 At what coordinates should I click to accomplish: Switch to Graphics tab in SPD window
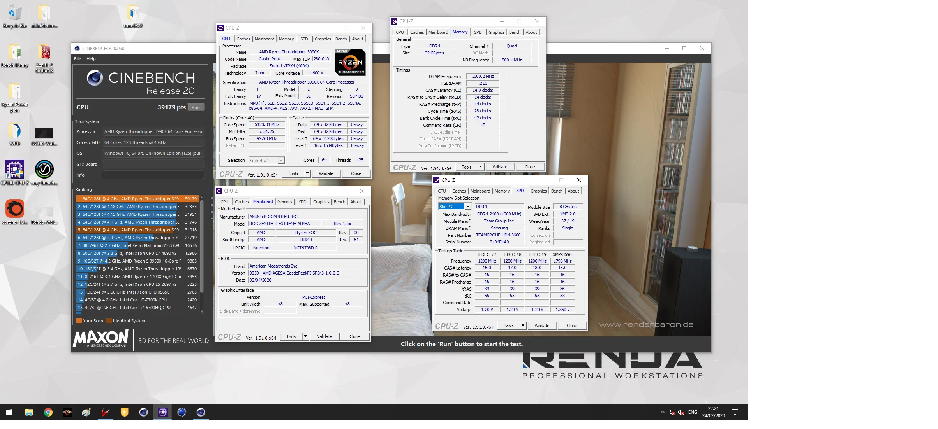coord(538,191)
